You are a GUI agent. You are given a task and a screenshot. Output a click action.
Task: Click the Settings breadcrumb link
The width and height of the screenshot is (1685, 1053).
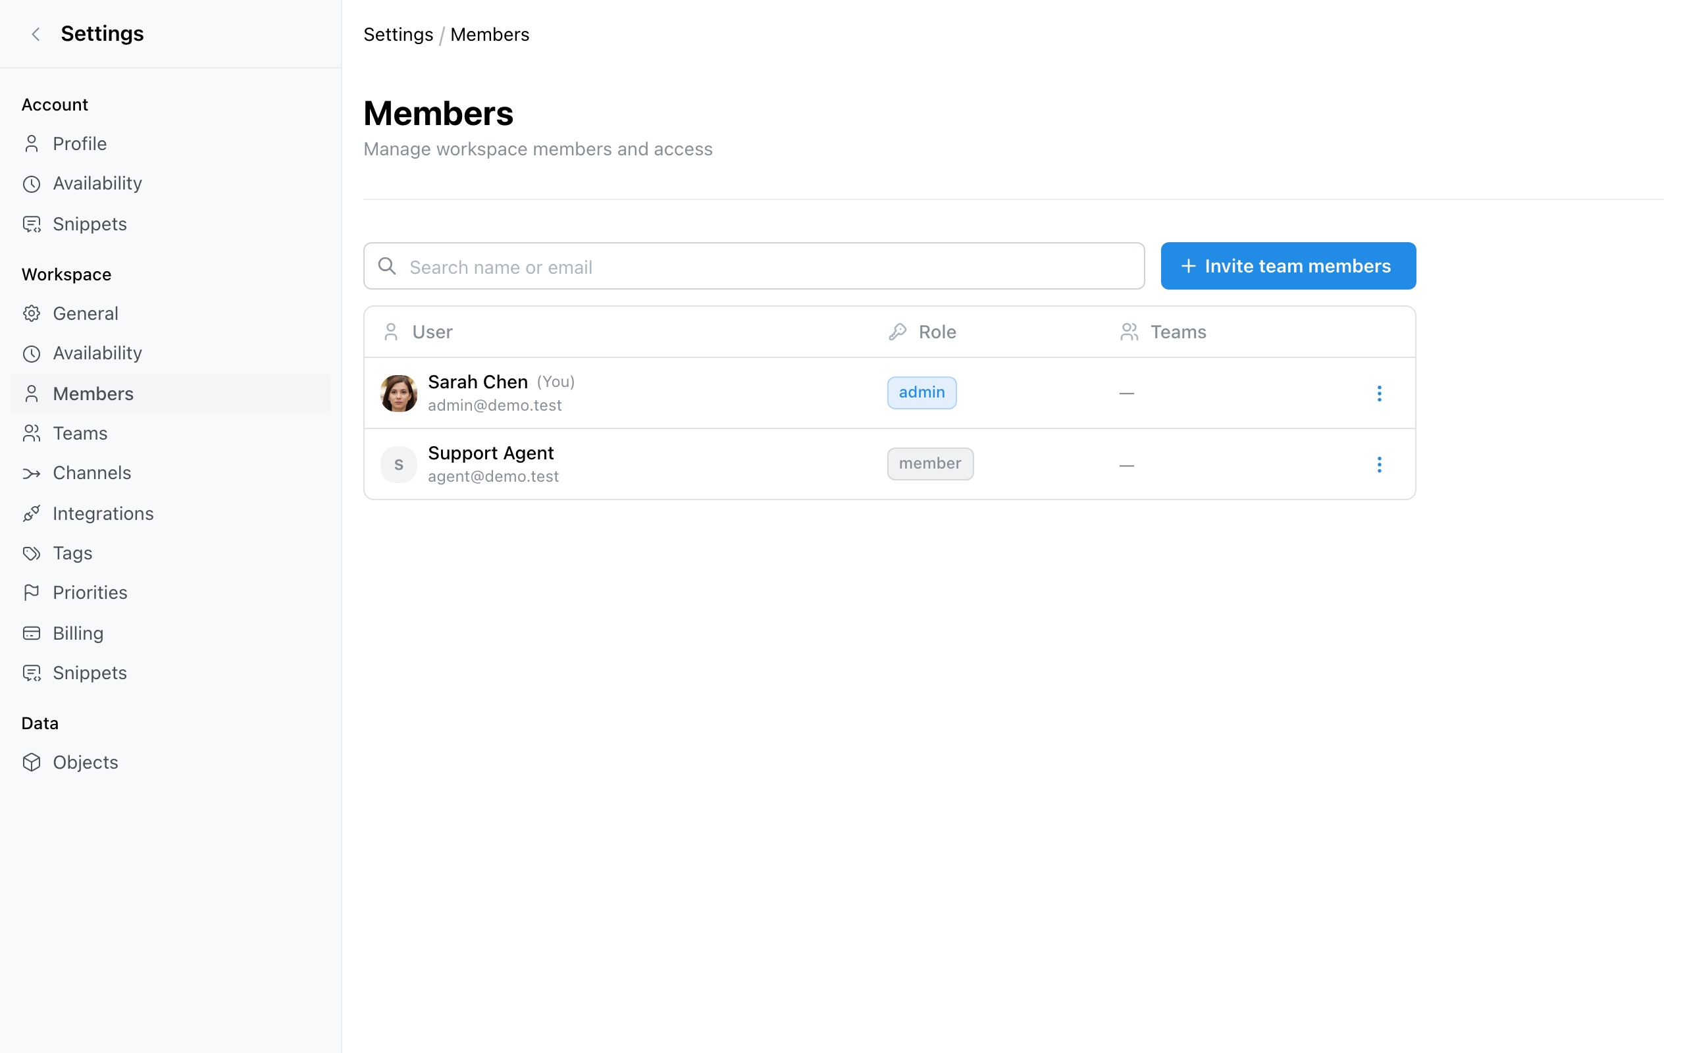398,35
